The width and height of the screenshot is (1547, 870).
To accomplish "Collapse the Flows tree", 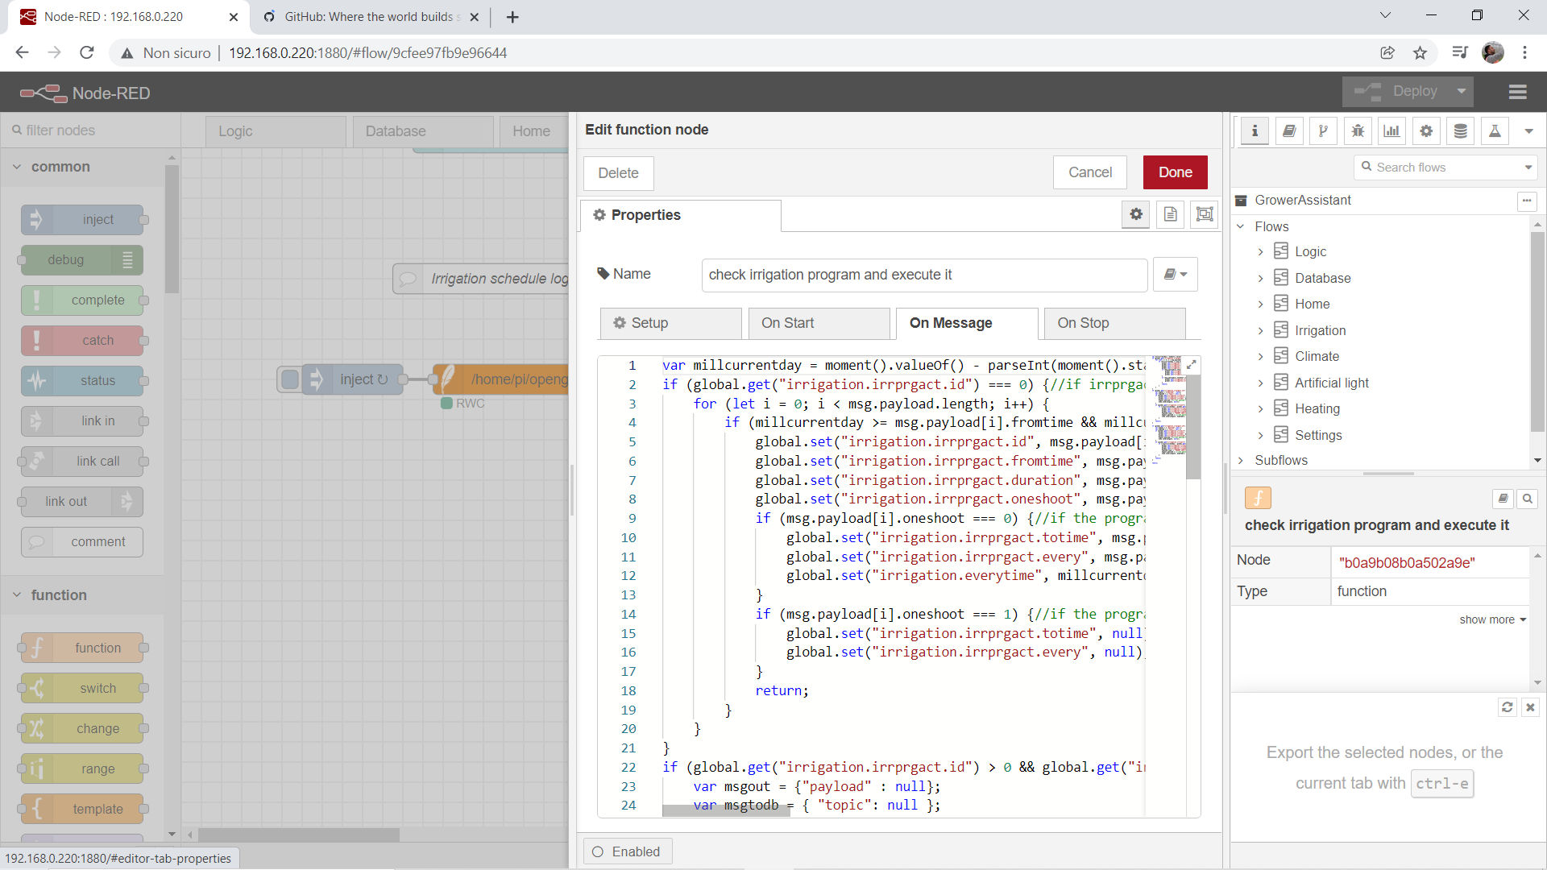I will coord(1241,226).
